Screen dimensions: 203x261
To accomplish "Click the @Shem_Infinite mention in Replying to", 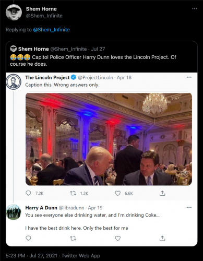I will coord(51,30).
